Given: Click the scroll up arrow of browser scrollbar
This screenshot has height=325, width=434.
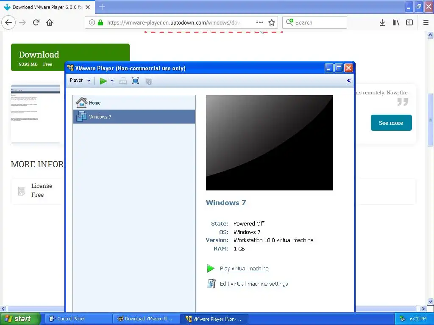Looking at the screenshot, I should tap(430, 35).
